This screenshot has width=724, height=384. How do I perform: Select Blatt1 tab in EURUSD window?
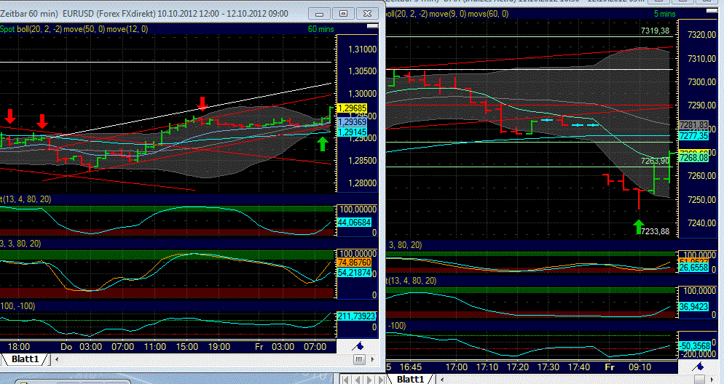(x=25, y=359)
